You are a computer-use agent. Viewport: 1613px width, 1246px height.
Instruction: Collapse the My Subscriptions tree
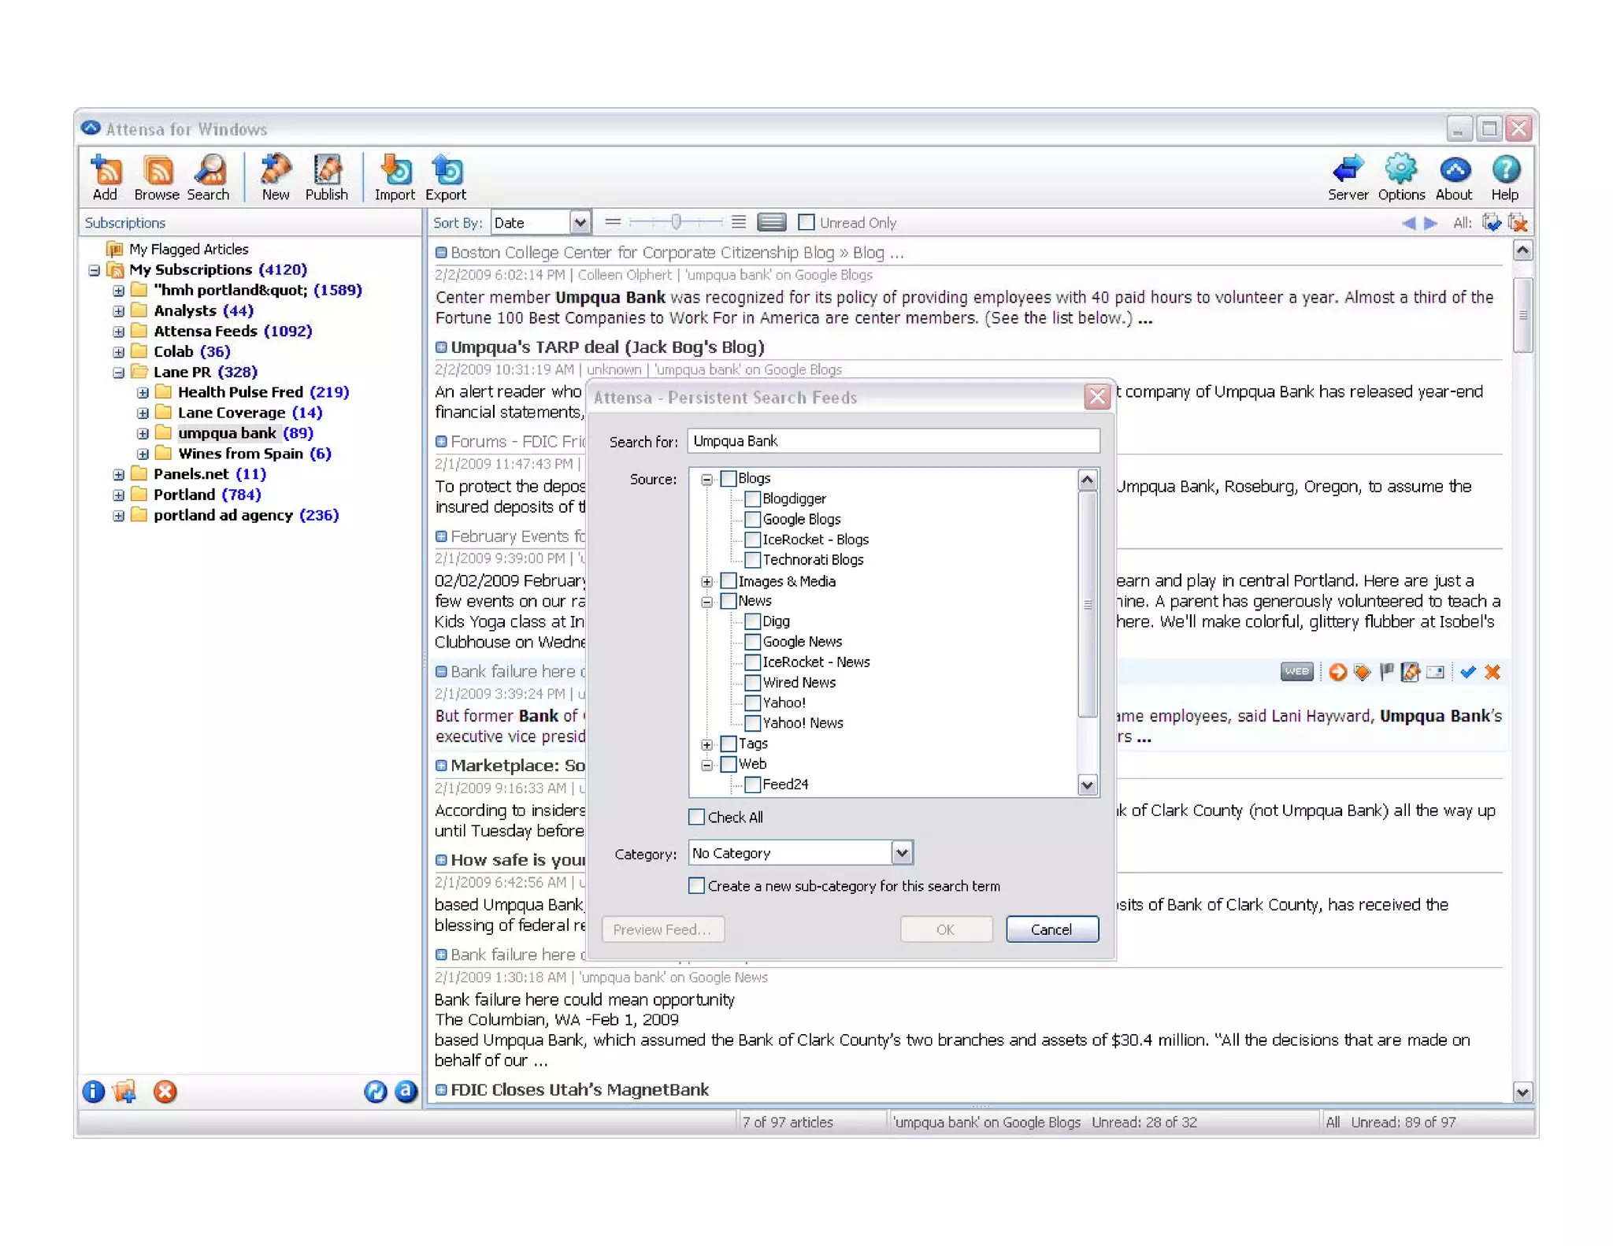coord(94,270)
